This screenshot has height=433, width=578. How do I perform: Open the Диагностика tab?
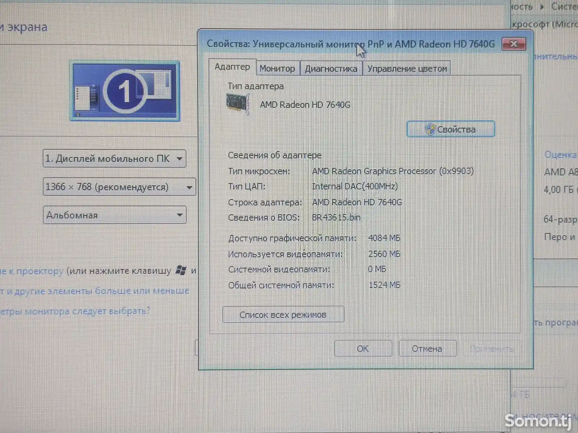point(331,68)
